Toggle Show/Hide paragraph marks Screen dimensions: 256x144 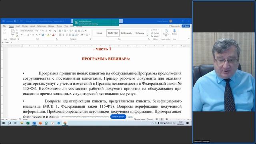(86, 31)
